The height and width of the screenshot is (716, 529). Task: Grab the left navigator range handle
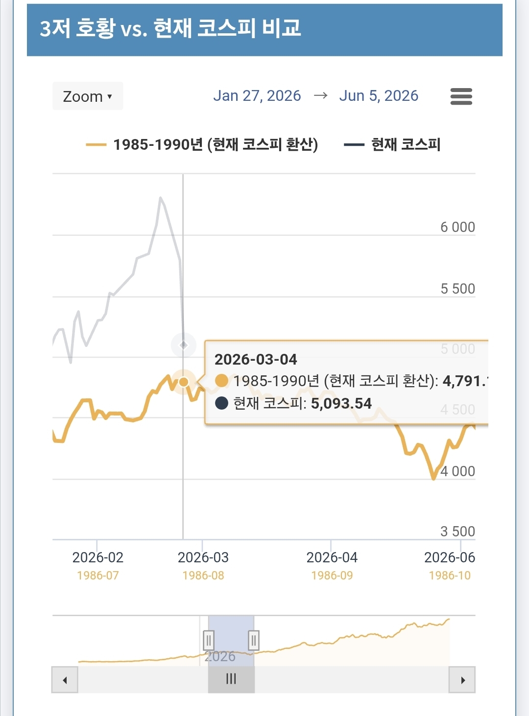pos(209,640)
